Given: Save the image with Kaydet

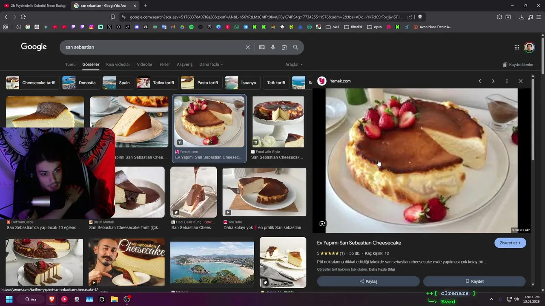Looking at the screenshot, I should [474, 281].
